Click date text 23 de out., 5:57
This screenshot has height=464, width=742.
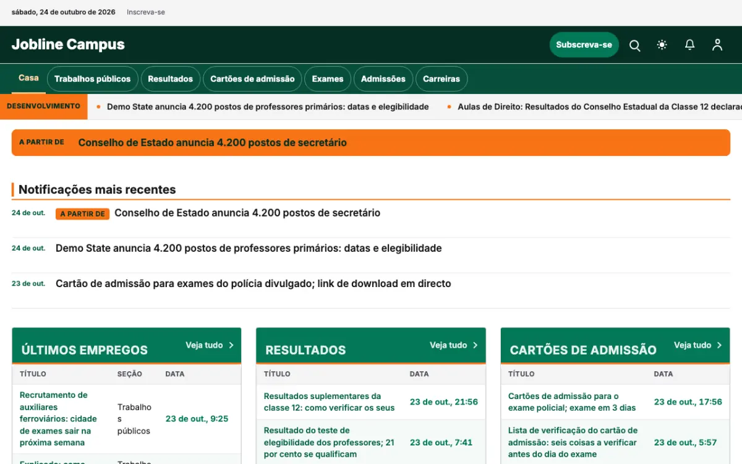point(685,442)
